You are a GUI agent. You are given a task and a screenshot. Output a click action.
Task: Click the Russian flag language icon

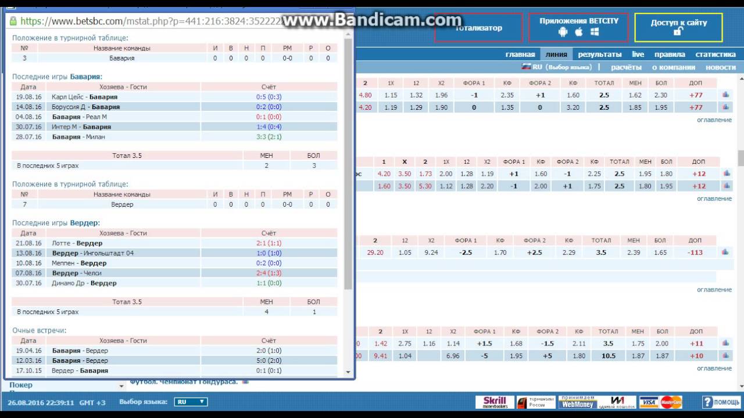(527, 67)
